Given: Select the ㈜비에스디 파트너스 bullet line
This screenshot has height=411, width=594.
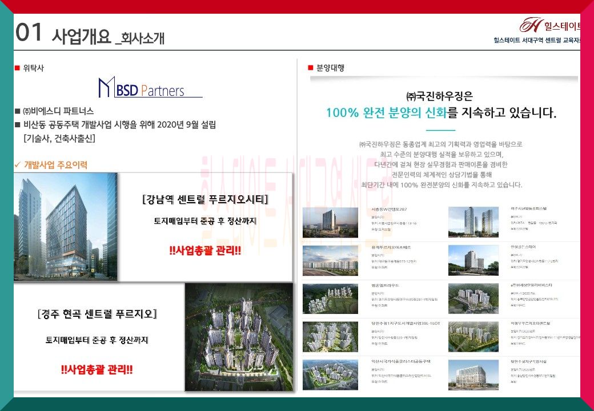Looking at the screenshot, I should point(58,111).
